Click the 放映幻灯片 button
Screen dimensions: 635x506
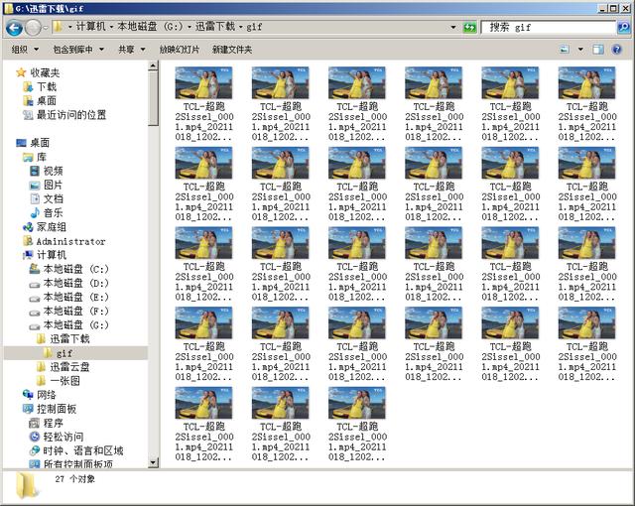179,49
